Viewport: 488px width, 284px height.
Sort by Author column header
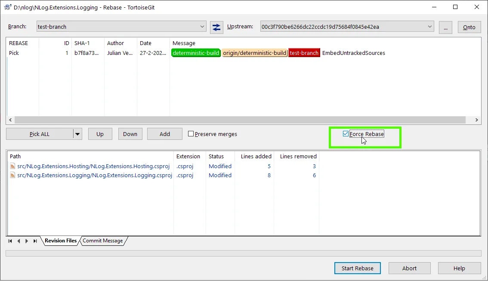[115, 43]
